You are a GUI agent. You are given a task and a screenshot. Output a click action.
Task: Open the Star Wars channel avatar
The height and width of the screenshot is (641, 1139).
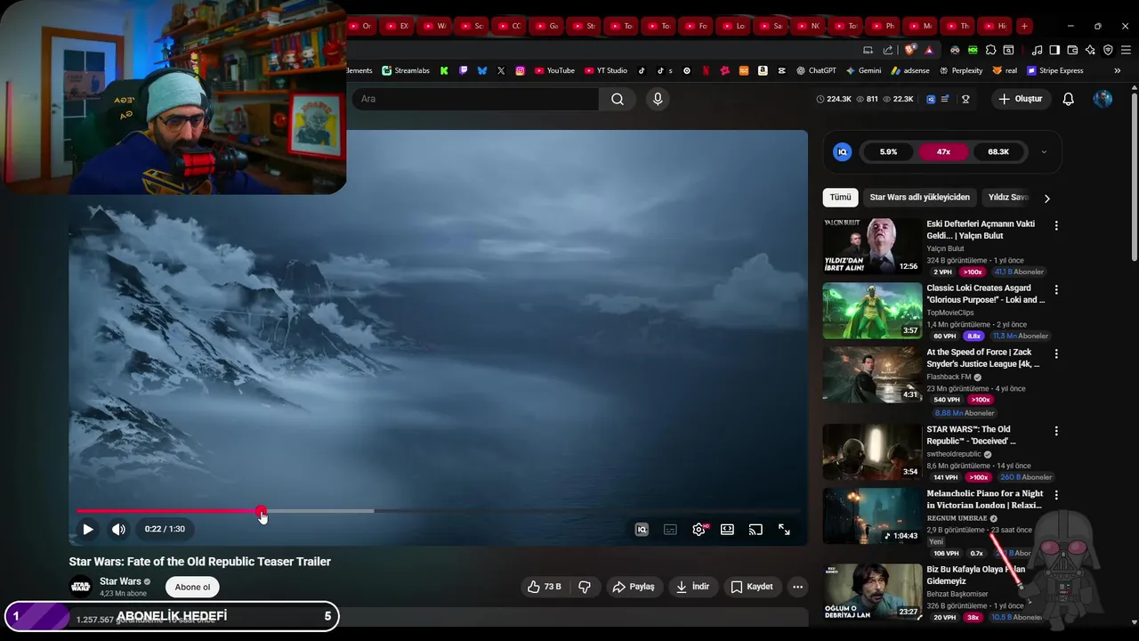[x=80, y=587]
